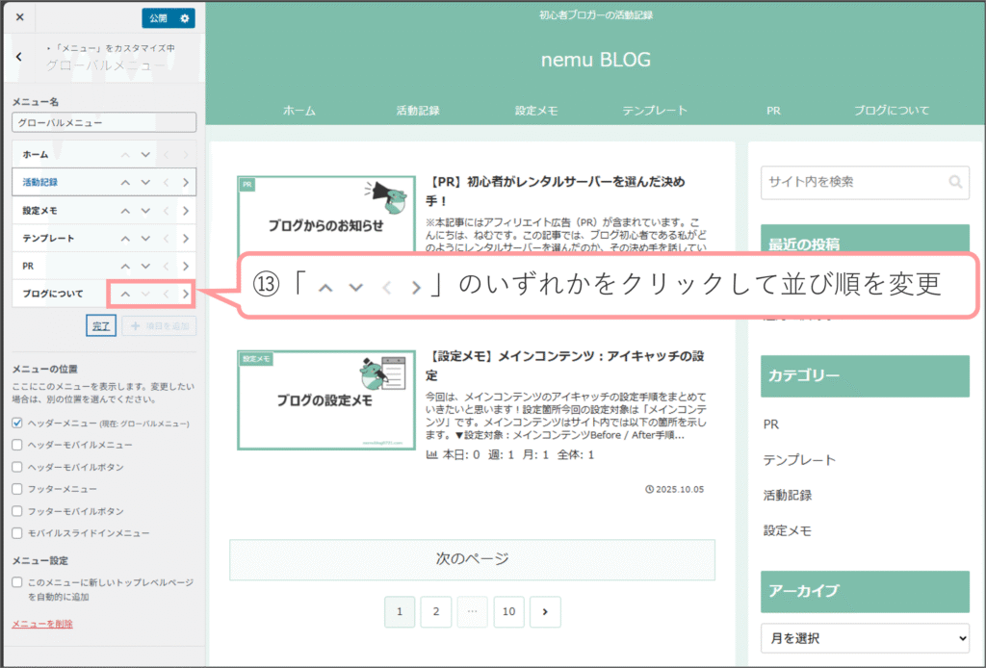Click search magnifier icon in sidebar
Image resolution: width=986 pixels, height=668 pixels.
954,181
